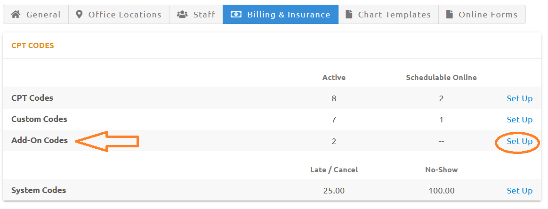Open Set Up for Custom Codes row
This screenshot has width=548, height=209.
(x=519, y=120)
